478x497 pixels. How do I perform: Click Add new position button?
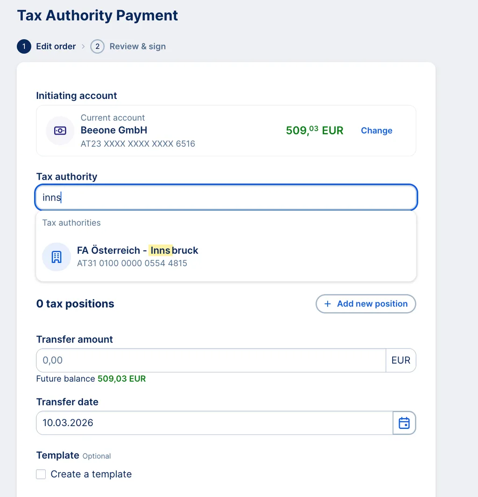point(366,304)
